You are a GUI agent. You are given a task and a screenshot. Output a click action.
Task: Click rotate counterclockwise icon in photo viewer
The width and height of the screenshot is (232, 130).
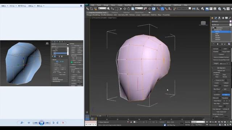53,123
